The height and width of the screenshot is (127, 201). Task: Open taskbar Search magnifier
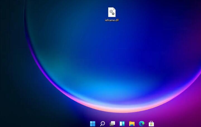pos(102,124)
